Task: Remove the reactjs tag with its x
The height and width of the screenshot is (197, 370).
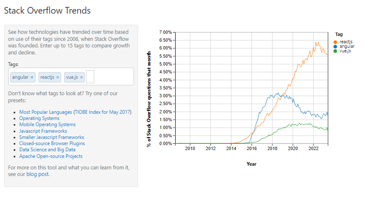Action: tap(57, 77)
